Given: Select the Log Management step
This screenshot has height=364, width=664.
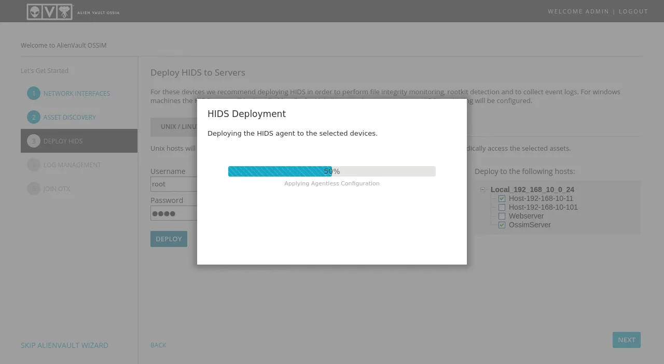Looking at the screenshot, I should point(72,165).
